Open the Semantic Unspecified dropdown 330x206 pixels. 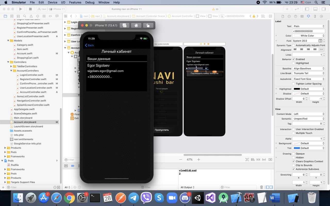tap(309, 119)
